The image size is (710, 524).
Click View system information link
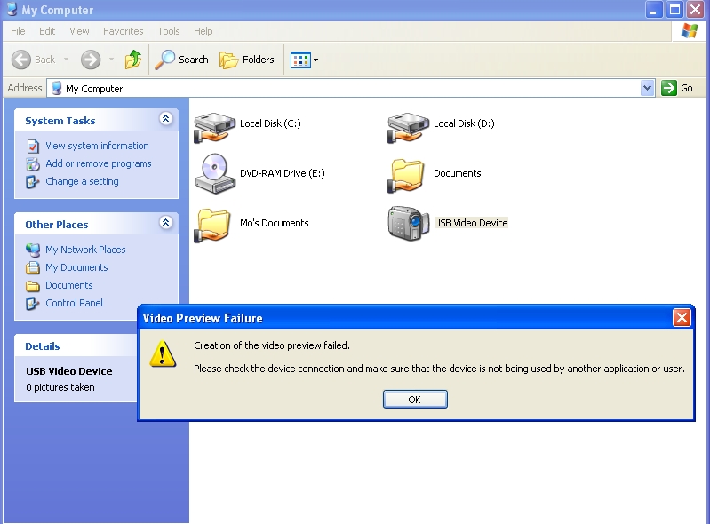pyautogui.click(x=97, y=146)
